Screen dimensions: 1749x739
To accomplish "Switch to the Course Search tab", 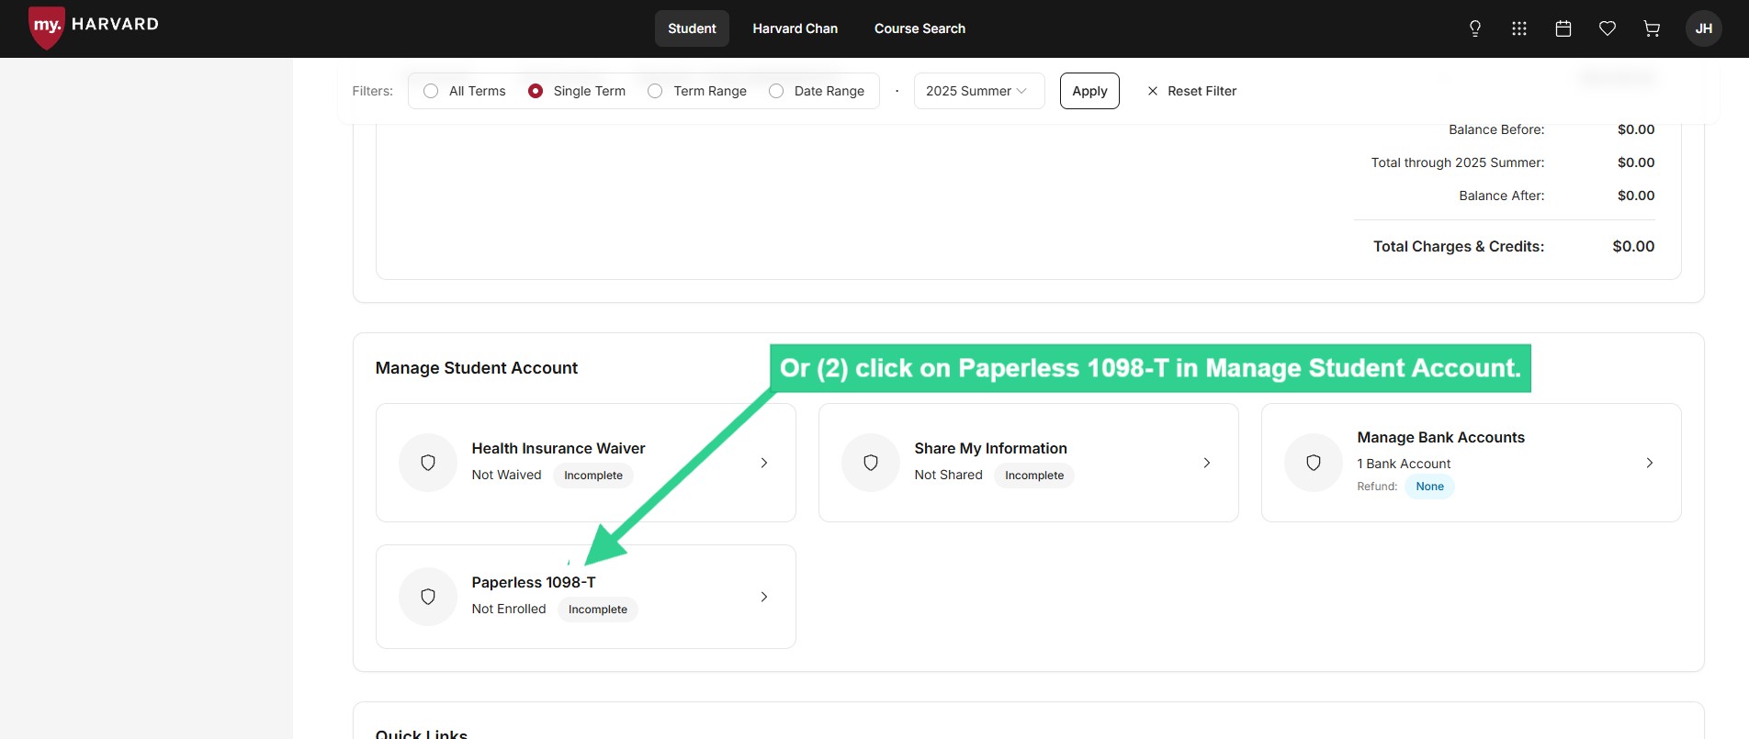I will pyautogui.click(x=920, y=28).
